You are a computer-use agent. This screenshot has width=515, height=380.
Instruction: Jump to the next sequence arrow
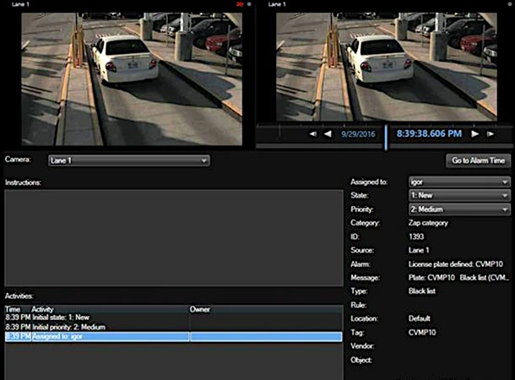coord(490,133)
